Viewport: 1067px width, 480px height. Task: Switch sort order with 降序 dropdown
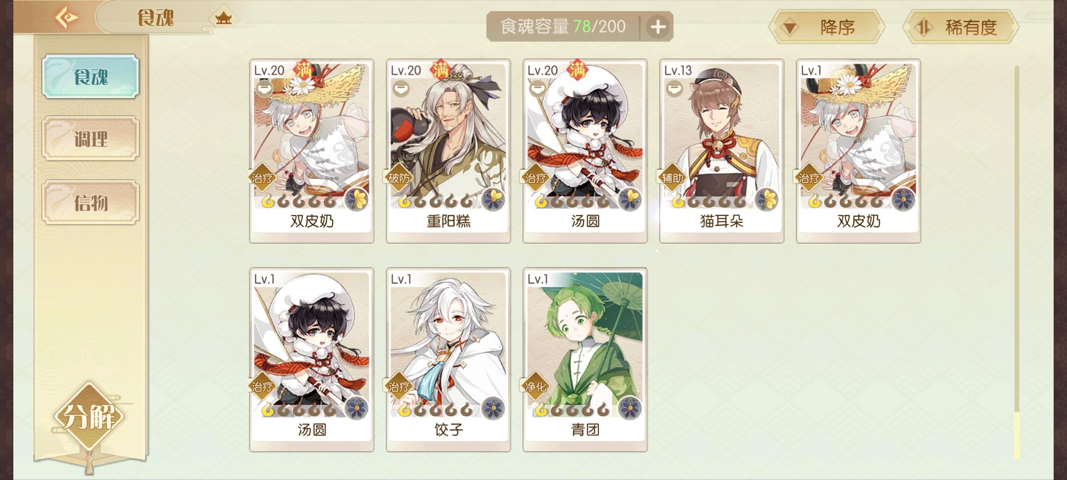click(x=827, y=27)
